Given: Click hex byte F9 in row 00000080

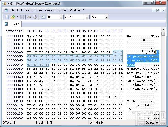Looking at the screenshot, I should tap(29, 69).
